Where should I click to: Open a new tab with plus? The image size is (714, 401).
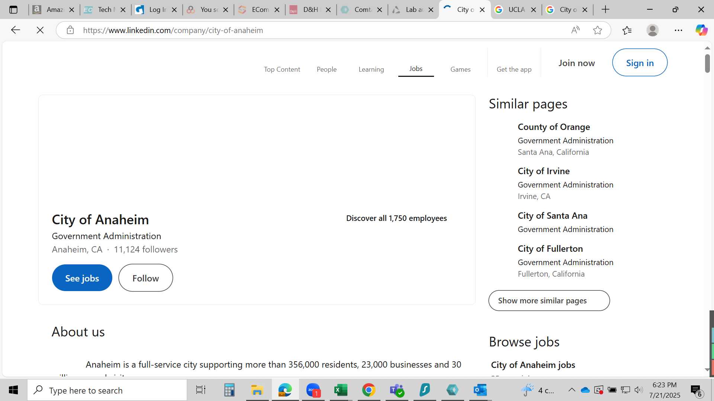click(605, 10)
